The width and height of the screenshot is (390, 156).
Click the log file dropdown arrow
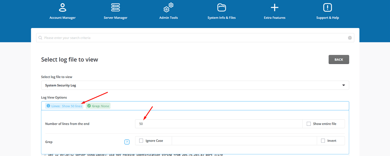coord(344,85)
